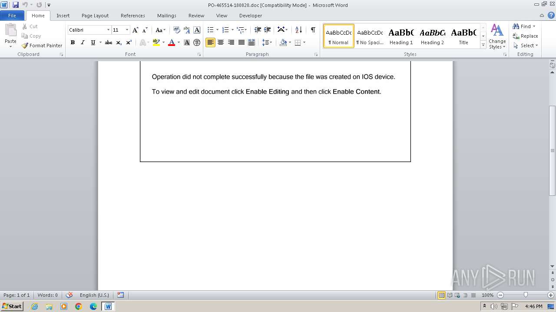The image size is (556, 312).
Task: Open Select dropdown in Editing group
Action: tap(537, 45)
